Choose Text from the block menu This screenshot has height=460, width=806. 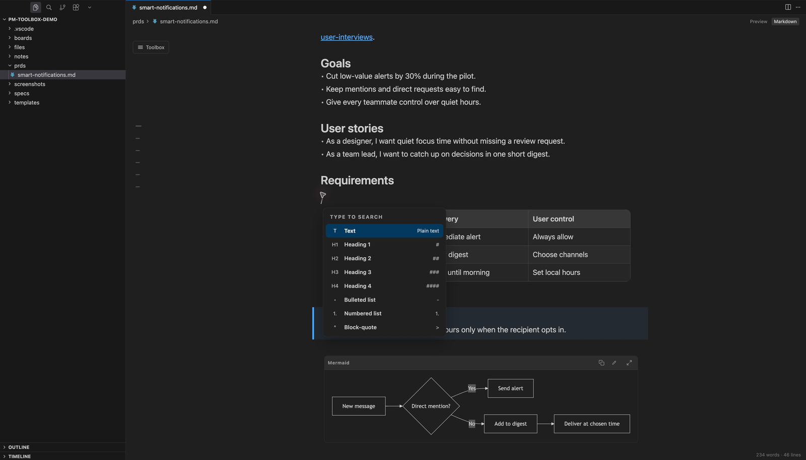pyautogui.click(x=384, y=231)
